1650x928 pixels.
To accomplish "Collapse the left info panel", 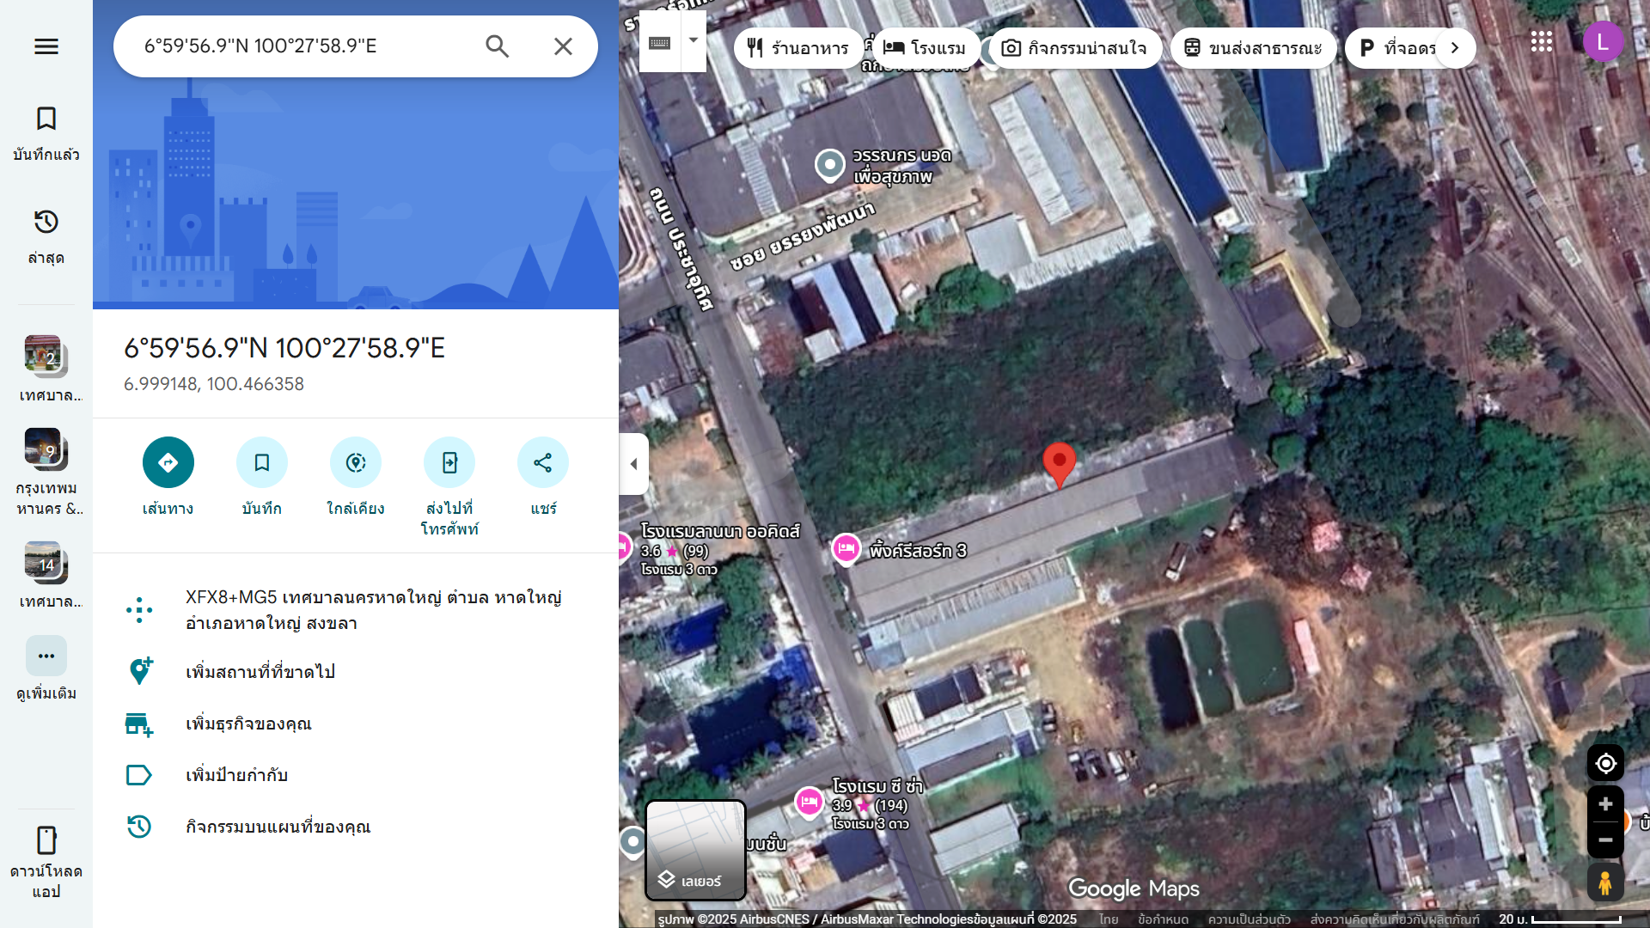I will coord(634,463).
